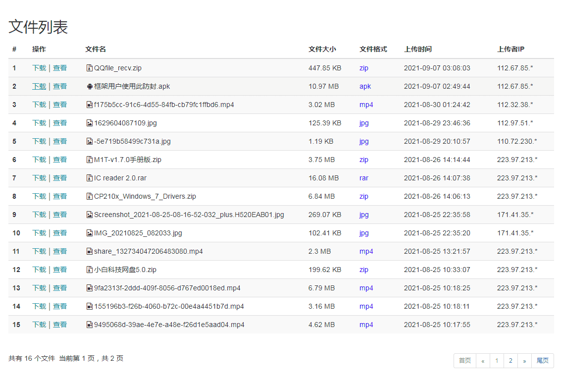Jump to the last page with 尾页

pyautogui.click(x=543, y=361)
